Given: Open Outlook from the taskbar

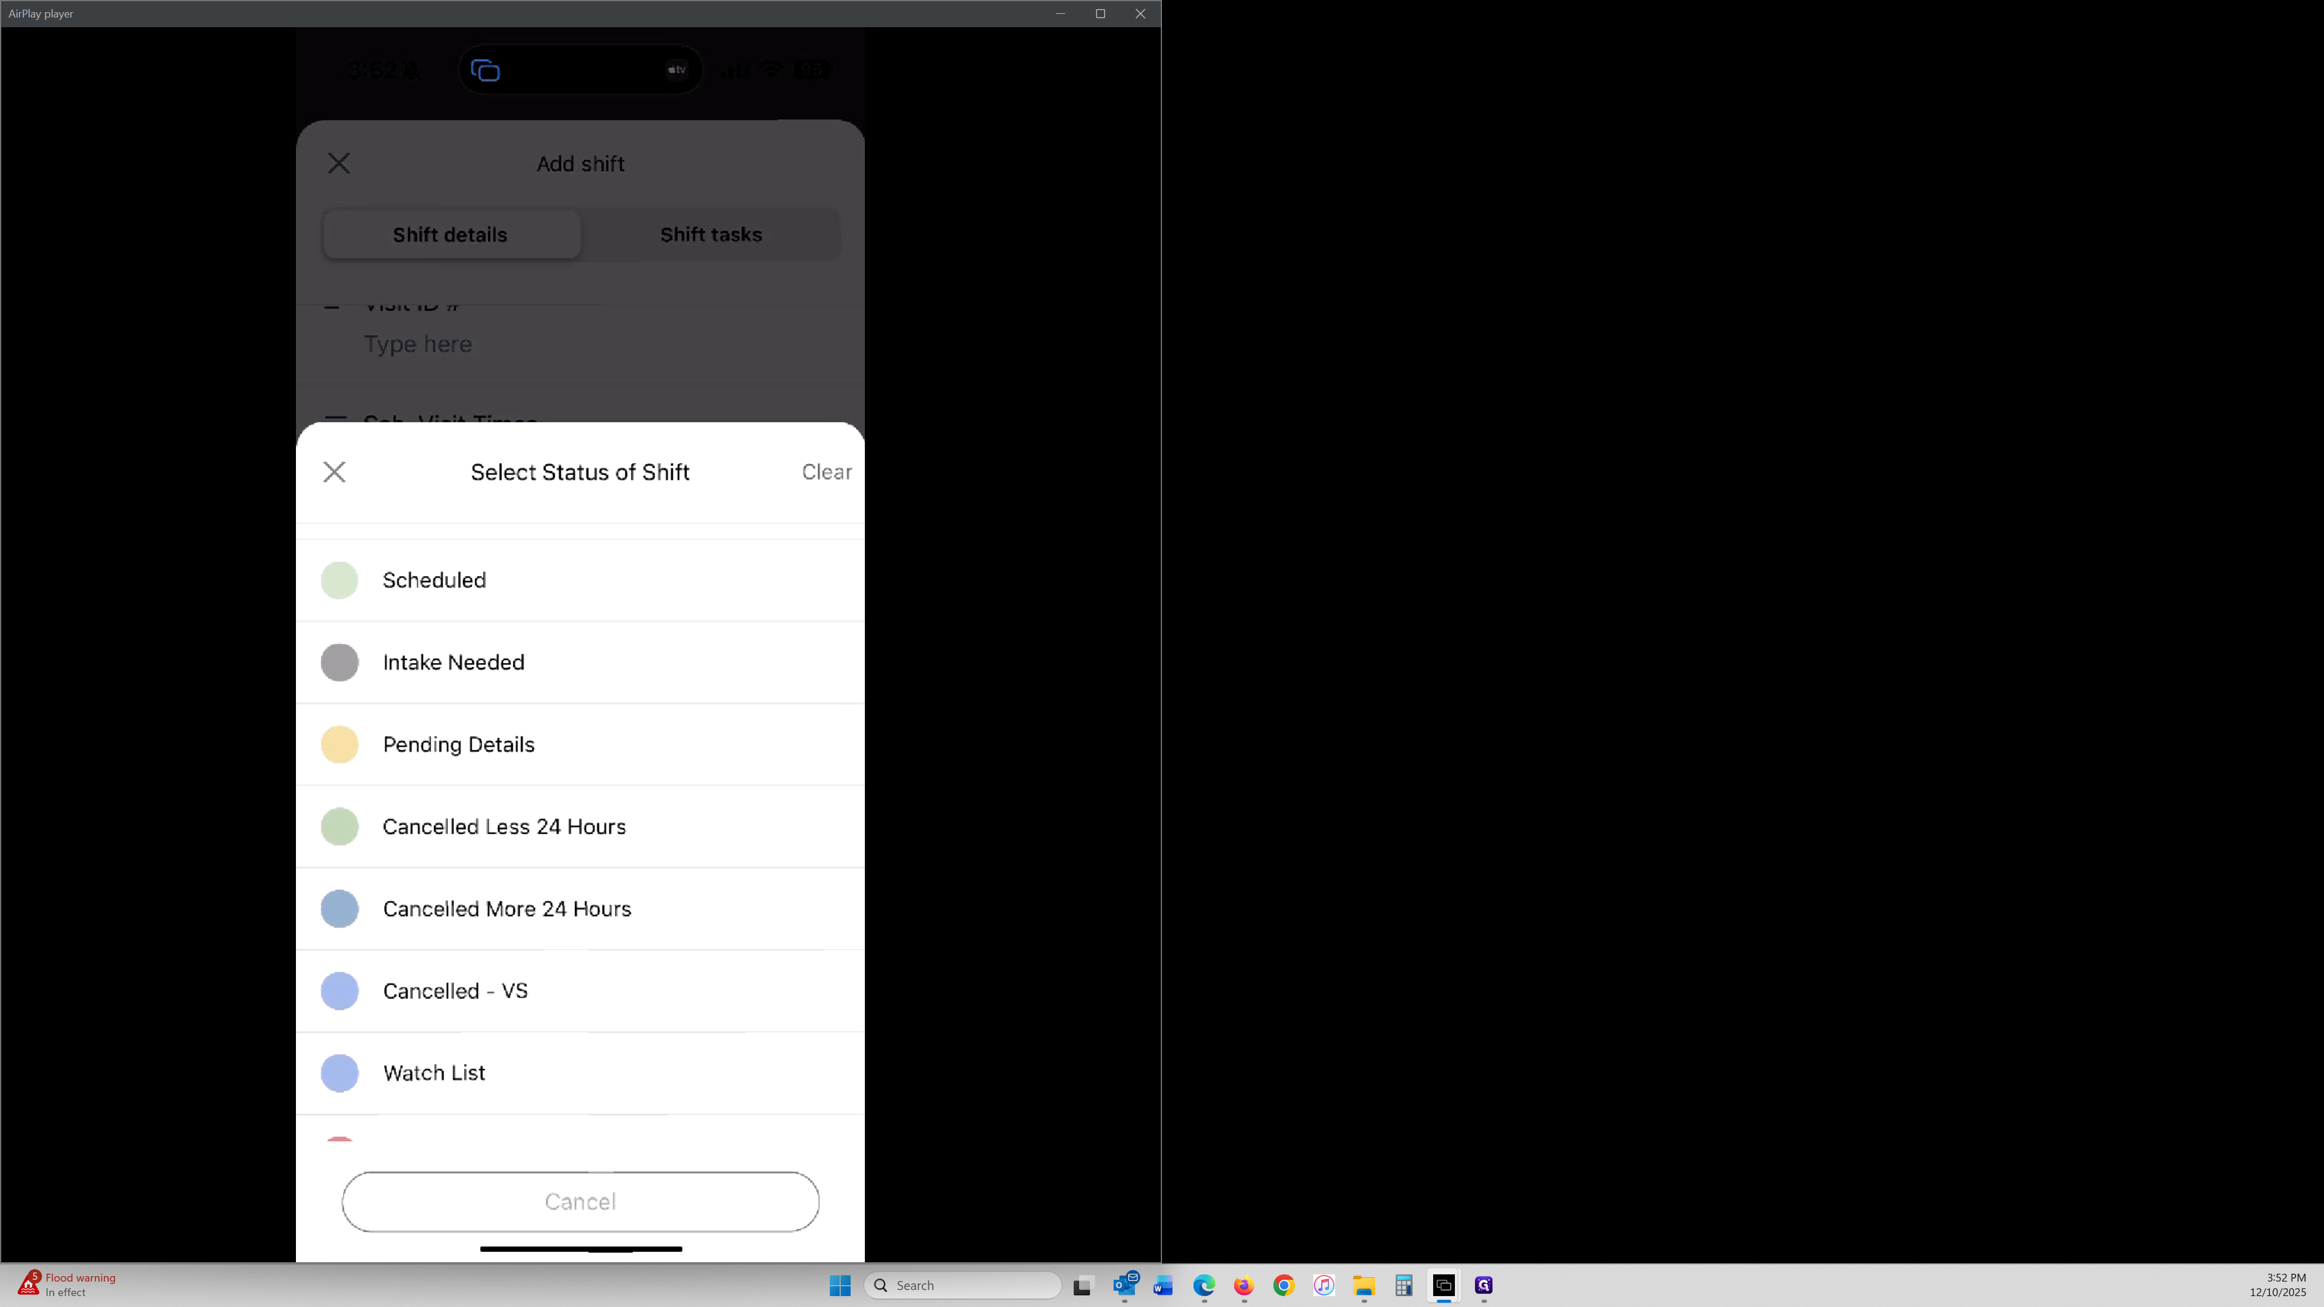Looking at the screenshot, I should [x=1124, y=1285].
